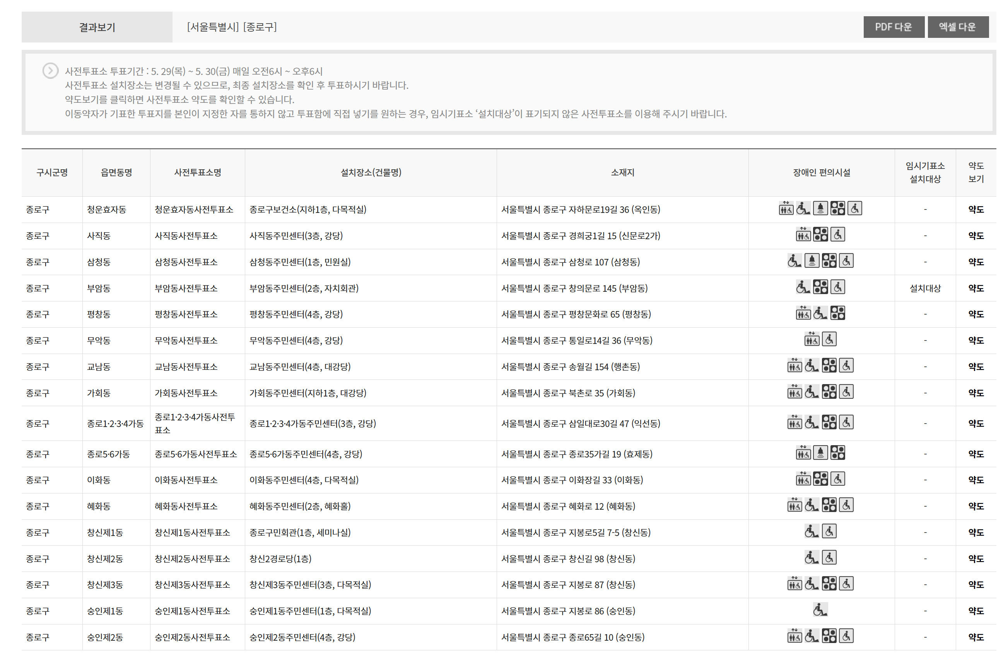The width and height of the screenshot is (1008, 655).
Task: Open 약도 map link for 부암동
Action: point(976,288)
